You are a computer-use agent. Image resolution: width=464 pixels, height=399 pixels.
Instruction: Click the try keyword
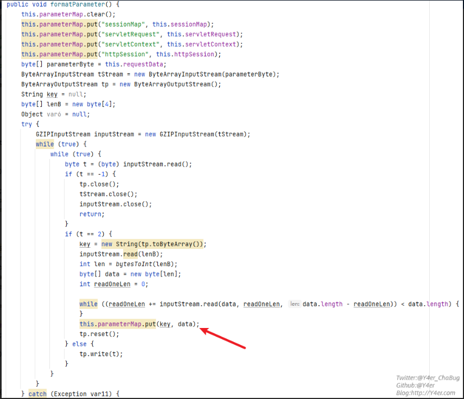(x=27, y=125)
